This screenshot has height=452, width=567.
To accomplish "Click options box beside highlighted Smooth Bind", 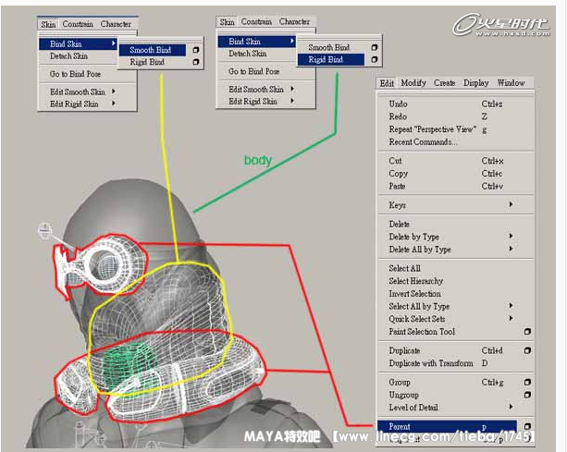I will [195, 50].
